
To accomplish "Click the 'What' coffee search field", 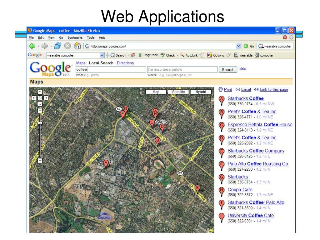I will click(x=111, y=69).
